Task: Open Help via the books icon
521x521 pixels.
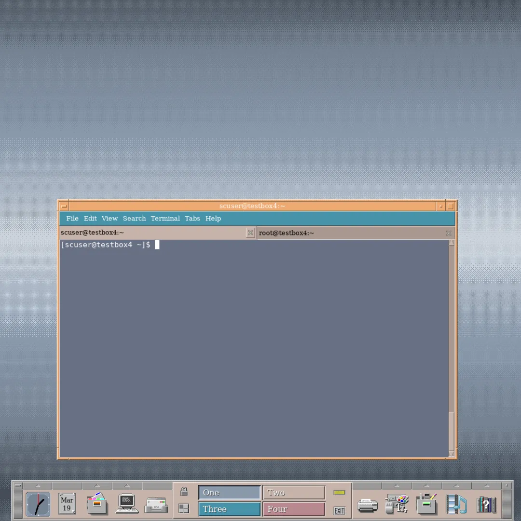Action: point(486,503)
